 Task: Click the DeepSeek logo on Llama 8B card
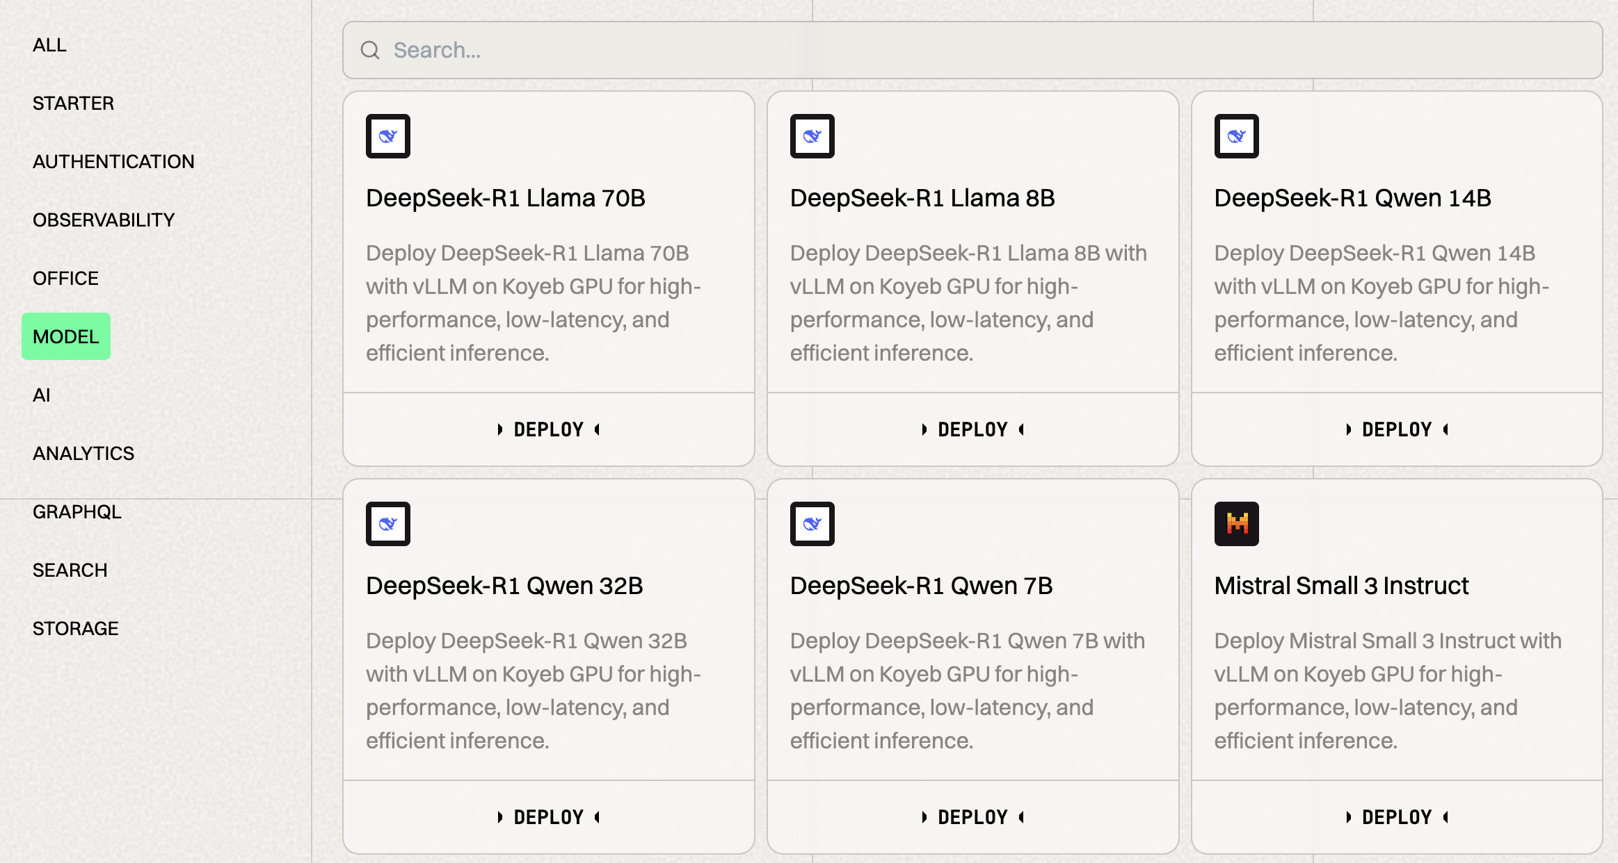point(812,136)
